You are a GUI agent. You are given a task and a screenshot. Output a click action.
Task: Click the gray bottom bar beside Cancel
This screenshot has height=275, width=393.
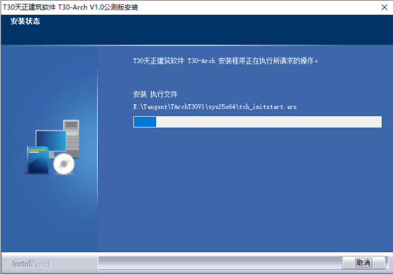click(x=220, y=263)
